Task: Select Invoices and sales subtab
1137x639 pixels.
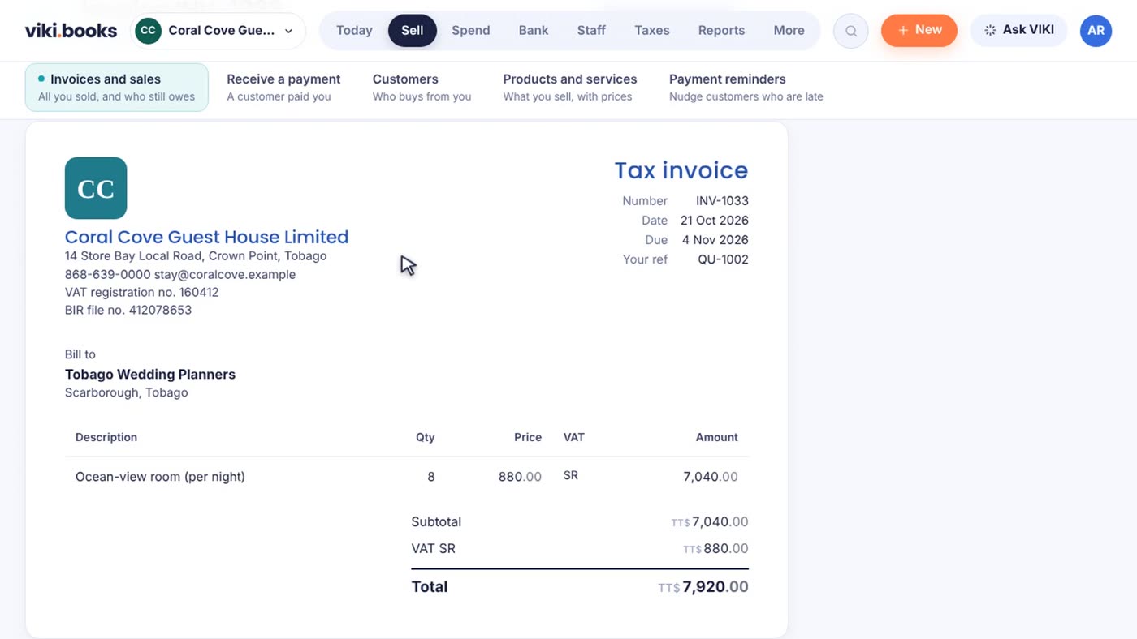Action: [x=117, y=88]
